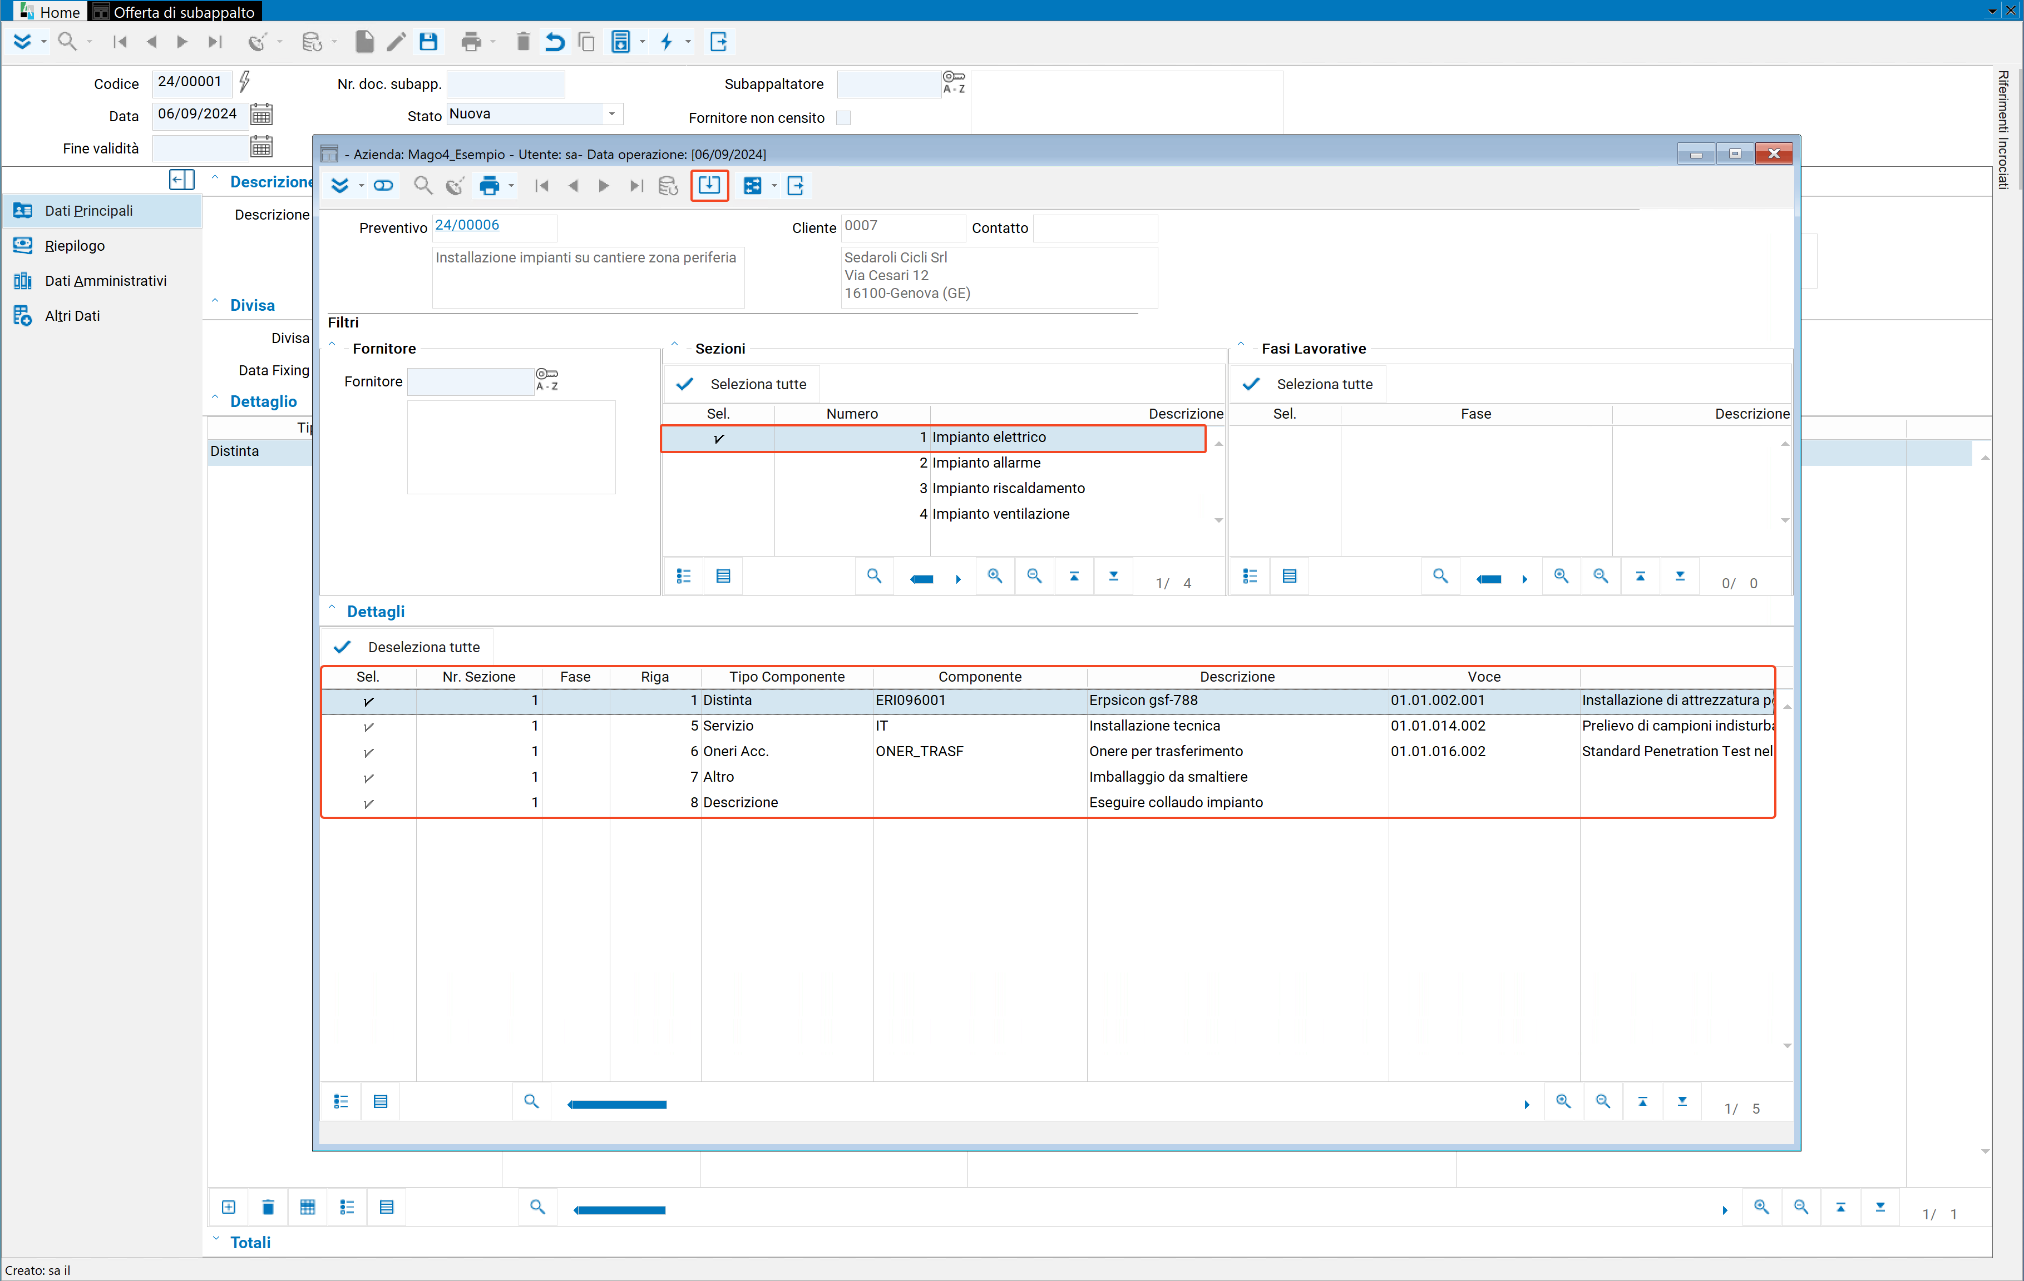This screenshot has width=2024, height=1281.
Task: Toggle Sel. check for Erpsicon gsf-788 row
Action: tap(368, 701)
